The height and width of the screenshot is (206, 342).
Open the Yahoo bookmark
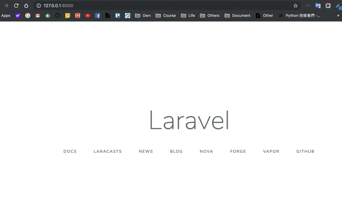tap(18, 15)
